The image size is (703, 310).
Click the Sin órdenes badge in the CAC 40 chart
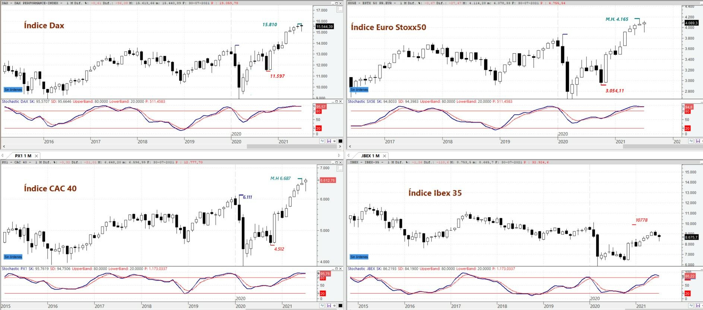click(x=13, y=257)
